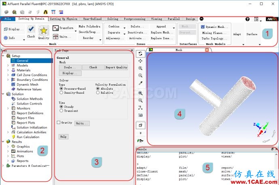Expand Cell Zone Conditions node

tap(8, 75)
